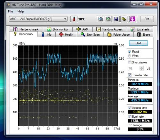160x140 pixels.
Task: Click the minimum value 282.9 MB/s
Action: pyautogui.click(x=140, y=84)
